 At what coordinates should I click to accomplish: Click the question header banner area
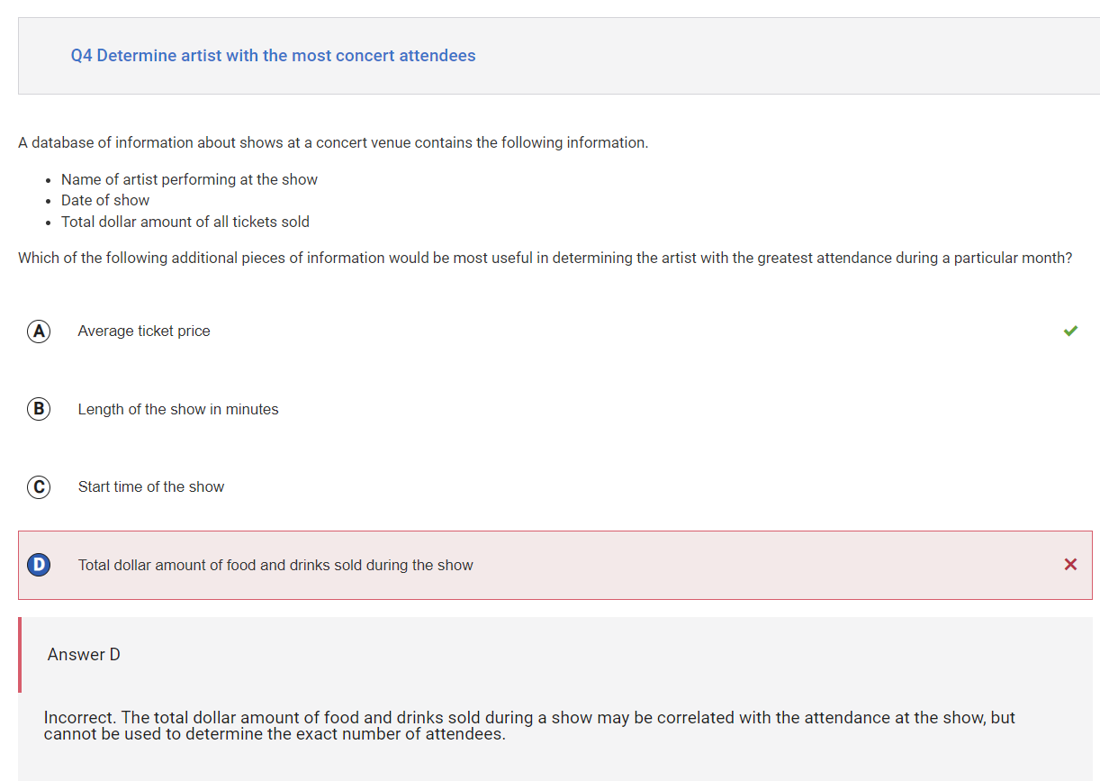pos(559,56)
